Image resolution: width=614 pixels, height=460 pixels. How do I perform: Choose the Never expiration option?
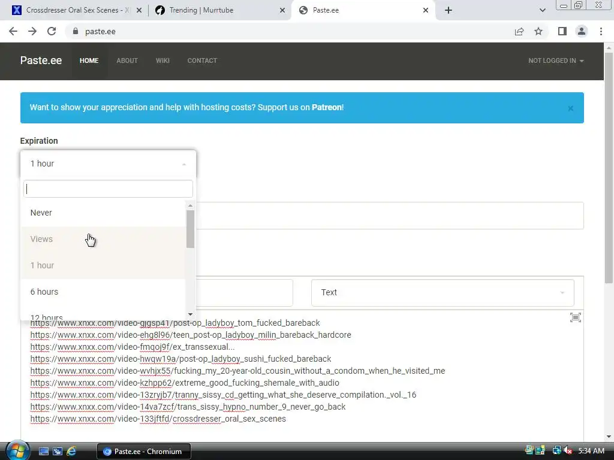[103, 213]
